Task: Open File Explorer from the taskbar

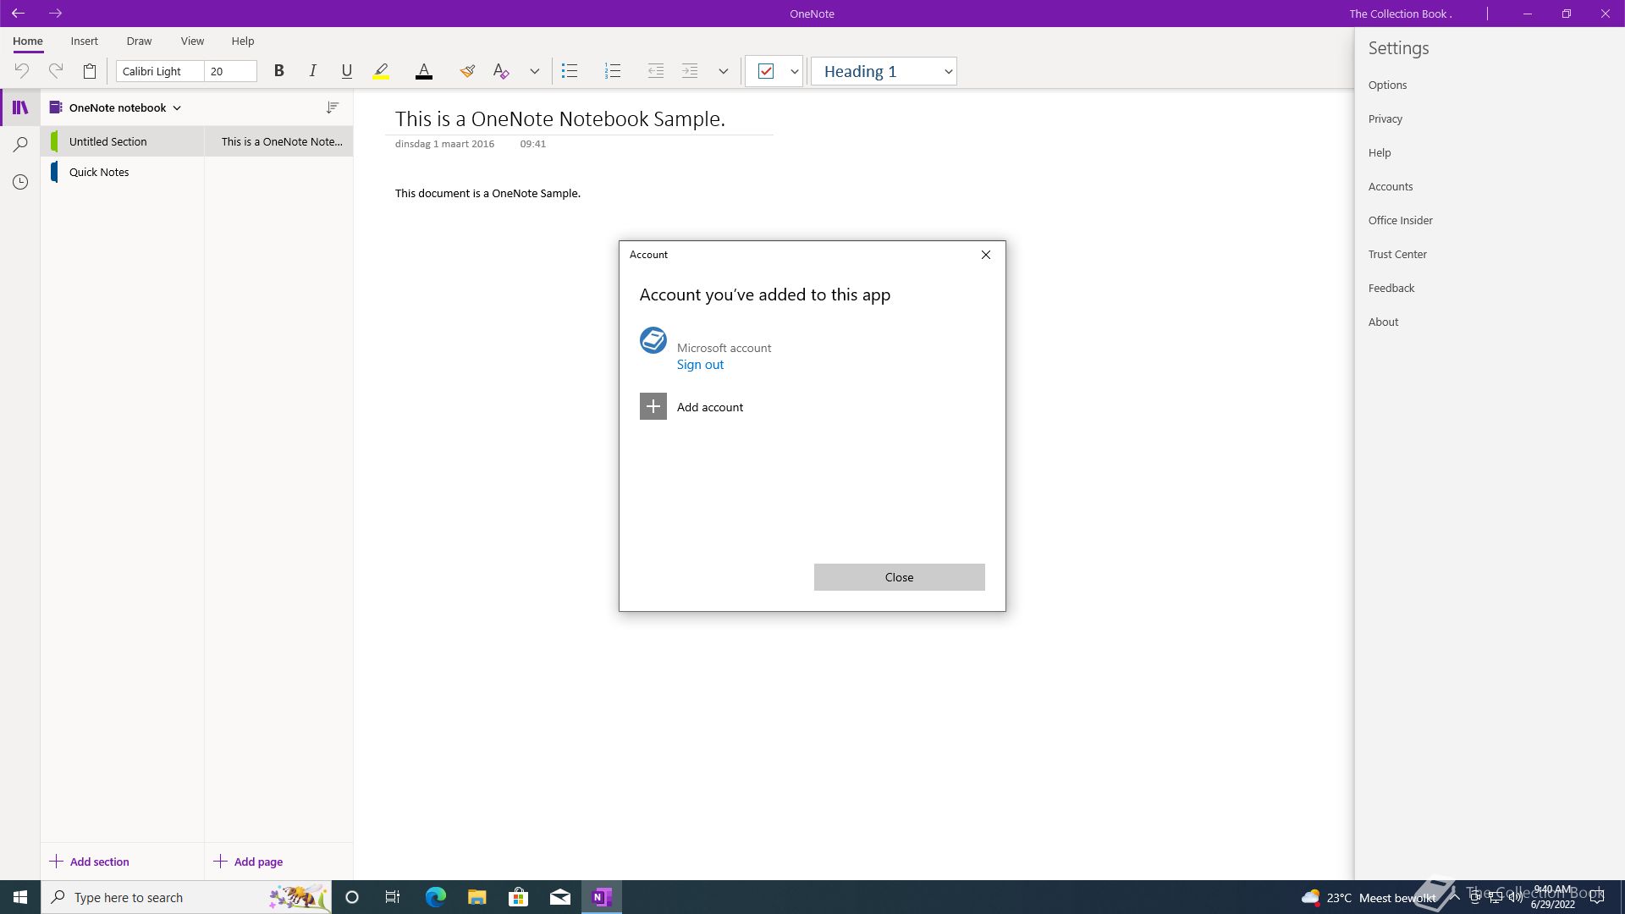Action: point(477,897)
